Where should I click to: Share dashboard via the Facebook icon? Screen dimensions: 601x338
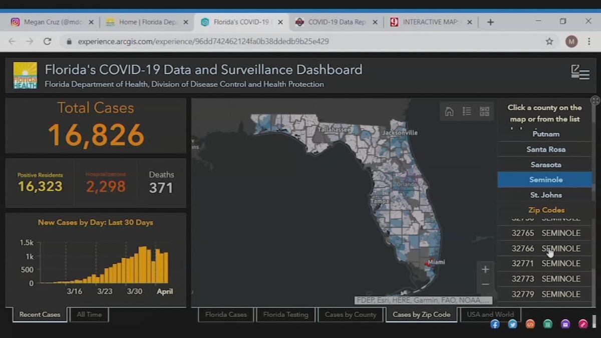click(x=495, y=324)
